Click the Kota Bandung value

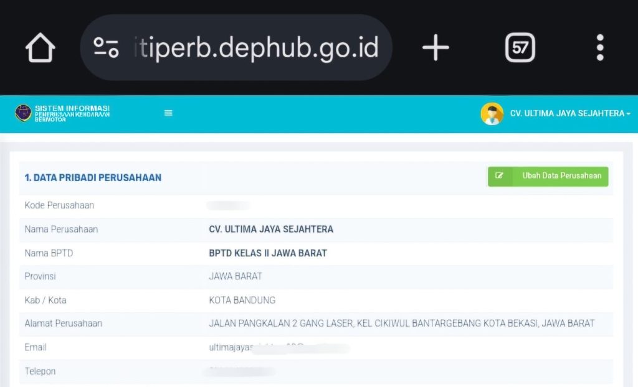pyautogui.click(x=242, y=301)
